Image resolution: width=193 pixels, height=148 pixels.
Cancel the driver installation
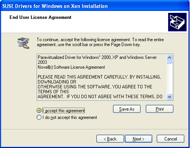pos(170,139)
